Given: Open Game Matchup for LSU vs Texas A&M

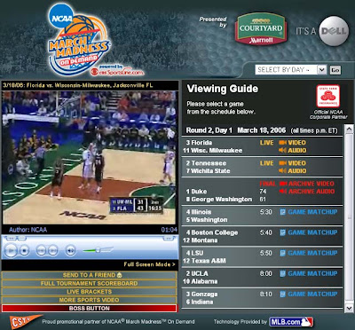Looking at the screenshot, I should 309,253.
